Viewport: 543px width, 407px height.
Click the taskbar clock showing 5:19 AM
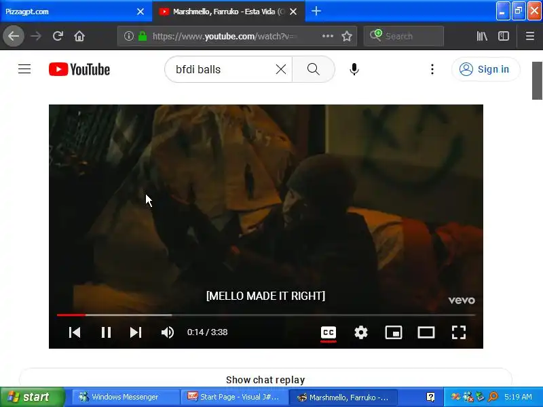point(518,397)
